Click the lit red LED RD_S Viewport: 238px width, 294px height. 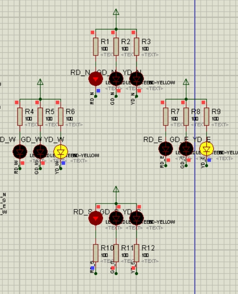pyautogui.click(x=96, y=218)
